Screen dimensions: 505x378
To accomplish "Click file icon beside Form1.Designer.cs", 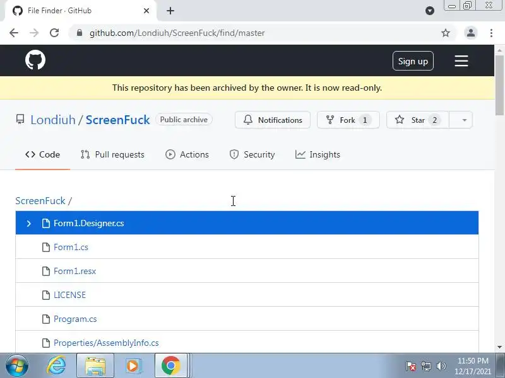I will (x=46, y=224).
